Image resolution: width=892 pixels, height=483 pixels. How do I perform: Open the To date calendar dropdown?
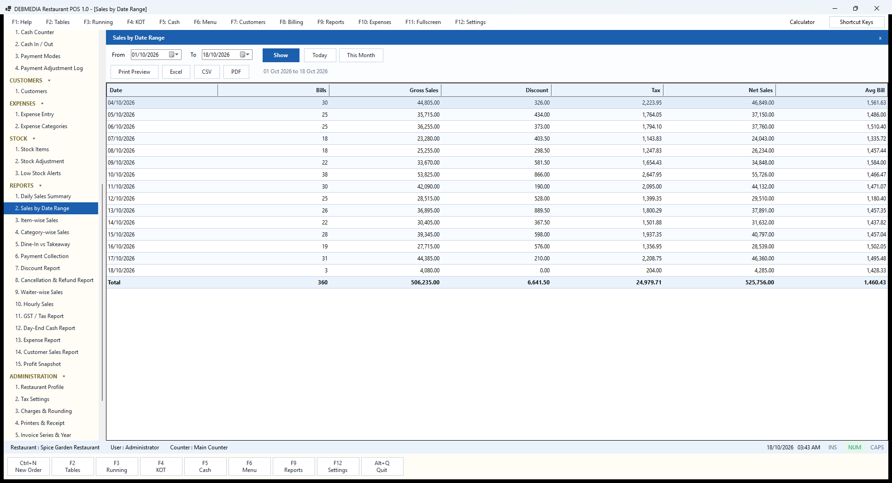(245, 55)
